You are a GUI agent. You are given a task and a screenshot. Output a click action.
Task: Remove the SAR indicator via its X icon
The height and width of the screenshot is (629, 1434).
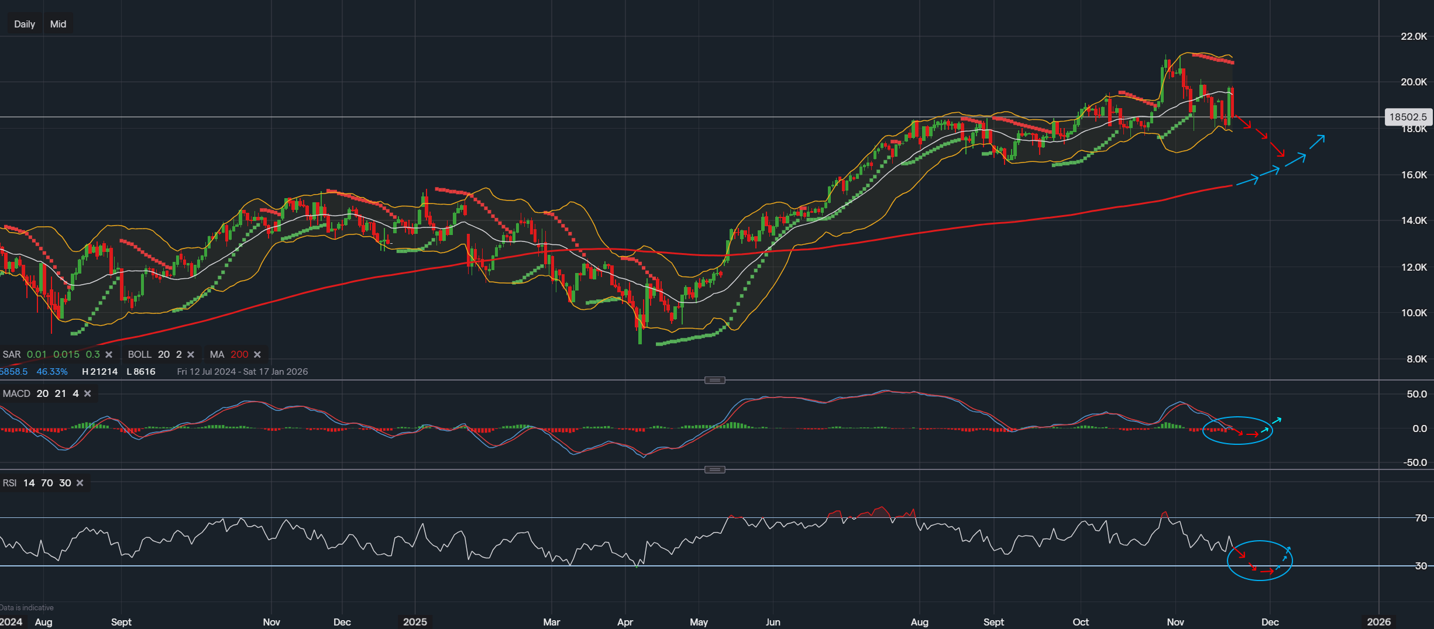tap(109, 355)
